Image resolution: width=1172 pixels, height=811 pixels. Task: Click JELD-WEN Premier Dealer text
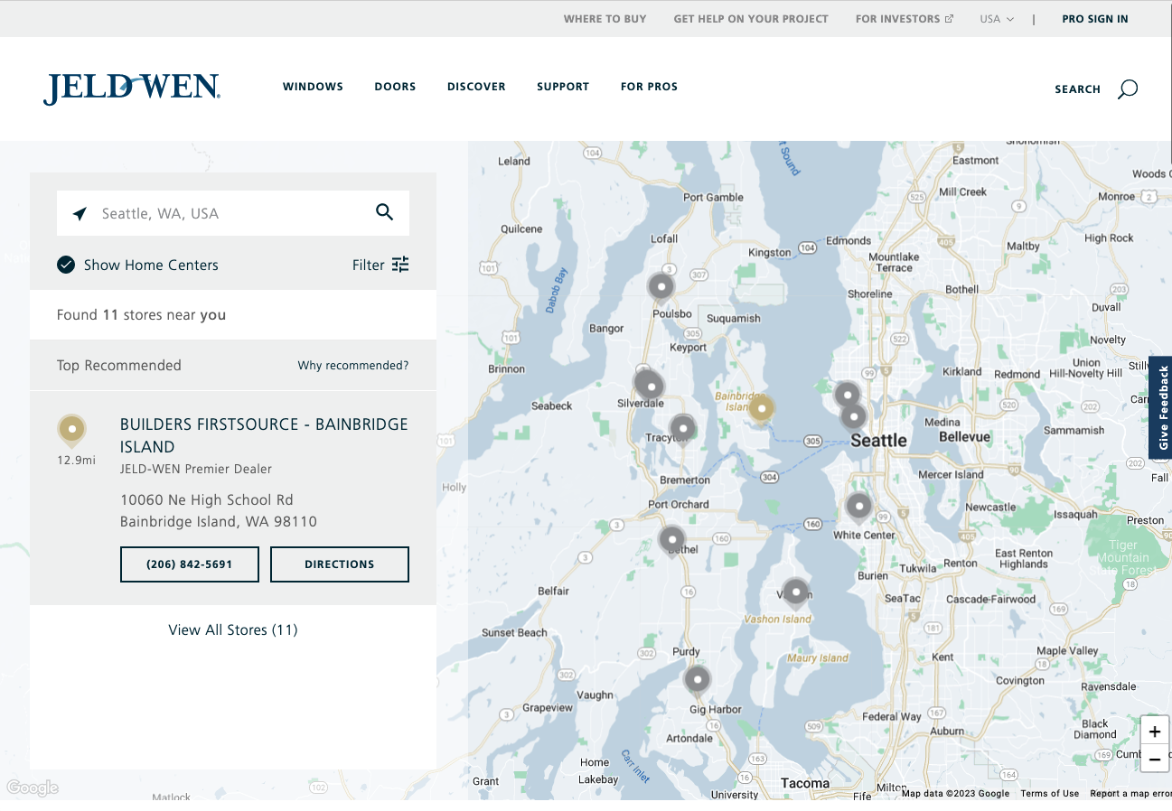tap(196, 469)
